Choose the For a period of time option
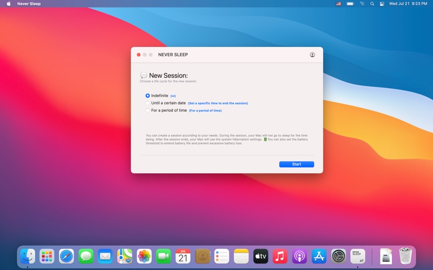The height and width of the screenshot is (270, 433). tap(148, 110)
